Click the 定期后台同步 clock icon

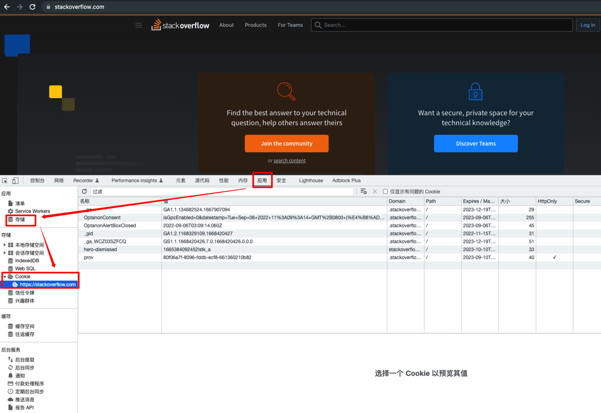tap(10, 391)
